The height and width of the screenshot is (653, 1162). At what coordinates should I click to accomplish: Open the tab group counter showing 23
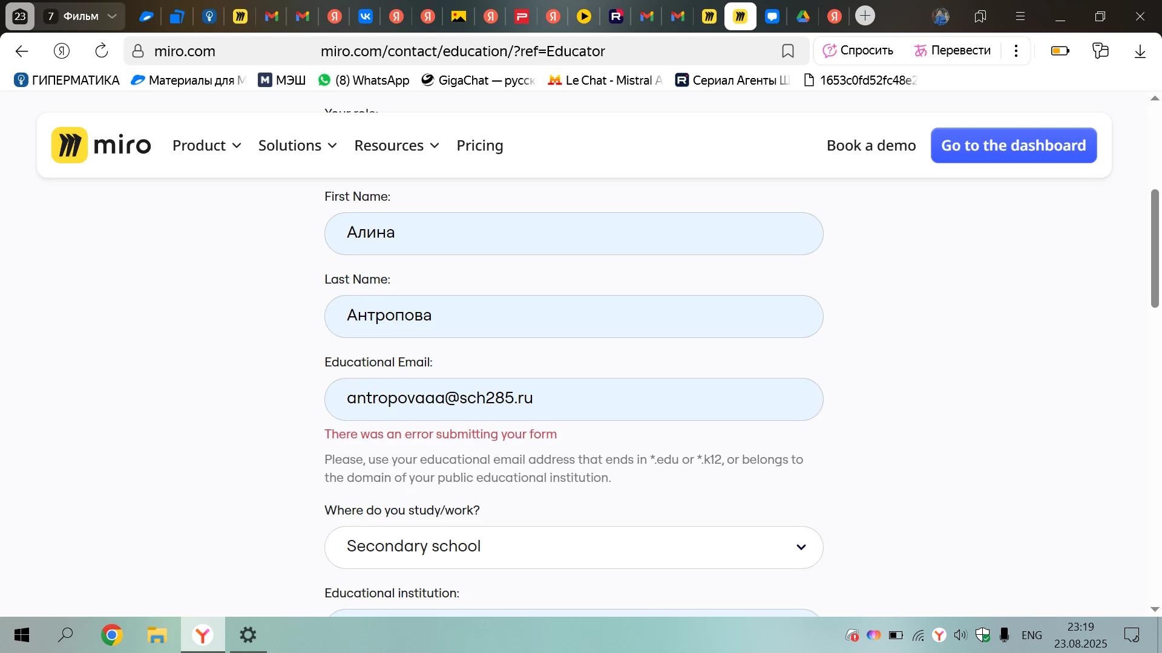(x=20, y=16)
